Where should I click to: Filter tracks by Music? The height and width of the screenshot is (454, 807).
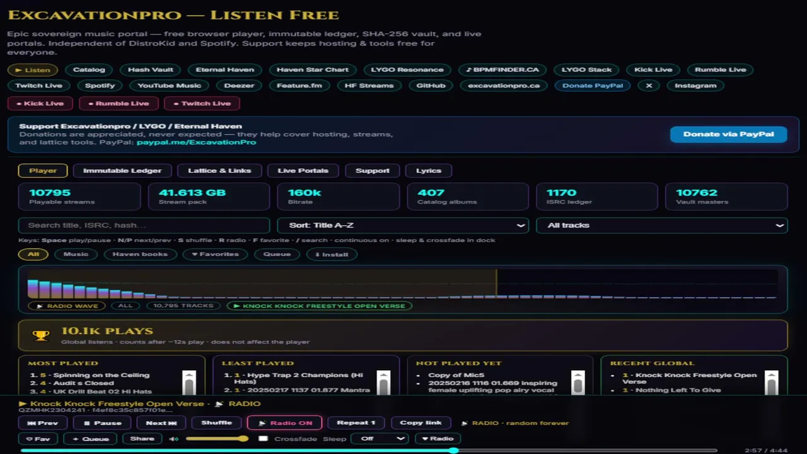click(76, 254)
